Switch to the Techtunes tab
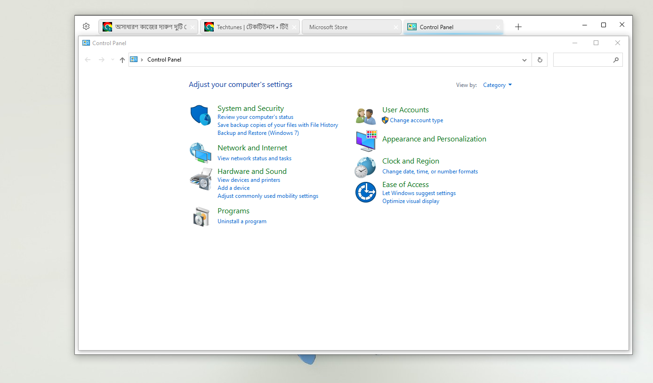Screen dimensions: 653x383 [x=250, y=27]
